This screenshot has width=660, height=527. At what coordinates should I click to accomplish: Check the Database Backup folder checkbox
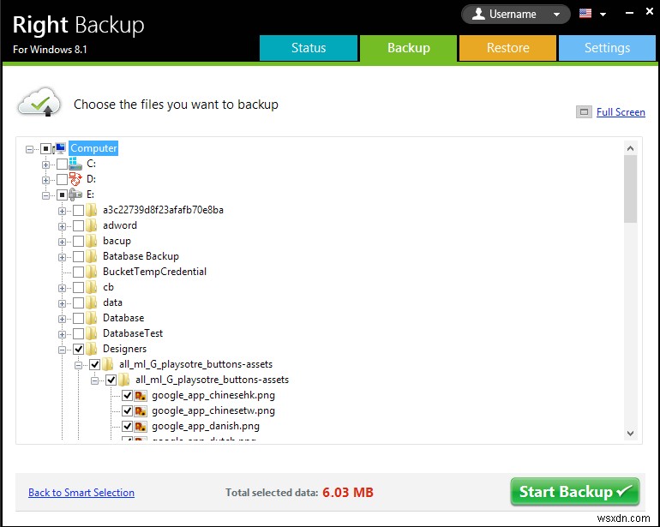pyautogui.click(x=78, y=256)
